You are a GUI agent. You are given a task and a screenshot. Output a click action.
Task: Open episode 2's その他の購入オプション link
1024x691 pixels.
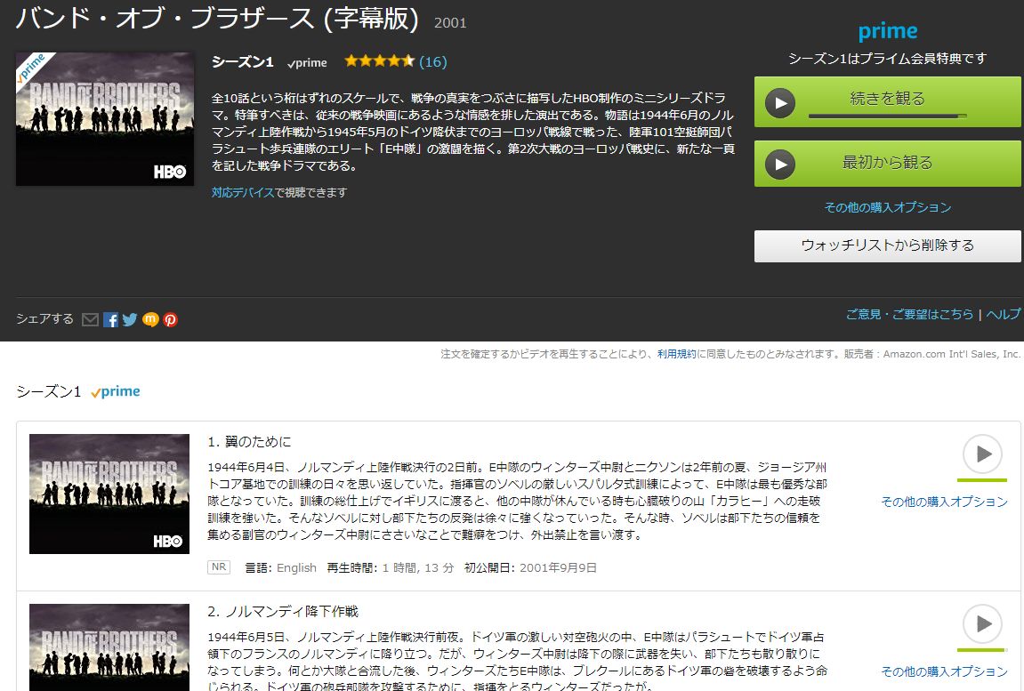944,671
